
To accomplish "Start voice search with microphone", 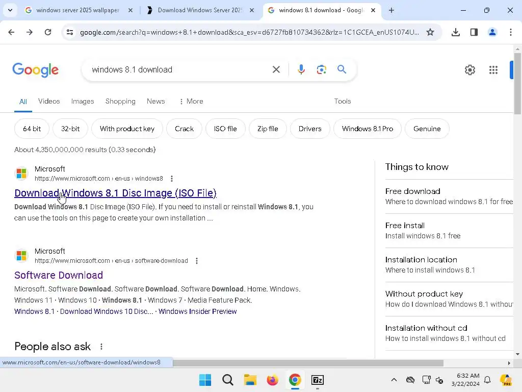I will (301, 69).
